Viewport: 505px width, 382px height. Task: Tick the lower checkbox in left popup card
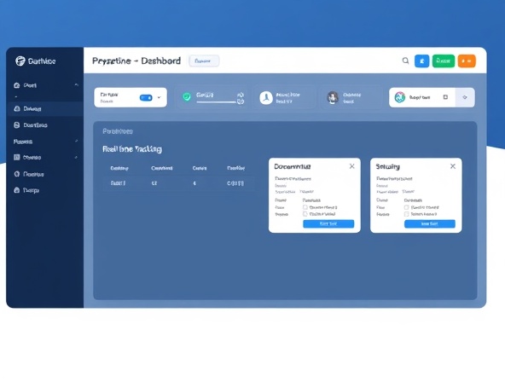pos(305,214)
